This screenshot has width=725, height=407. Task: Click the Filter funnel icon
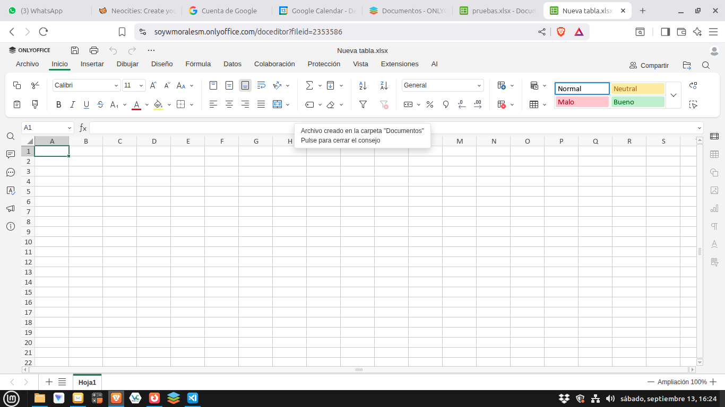(x=363, y=104)
